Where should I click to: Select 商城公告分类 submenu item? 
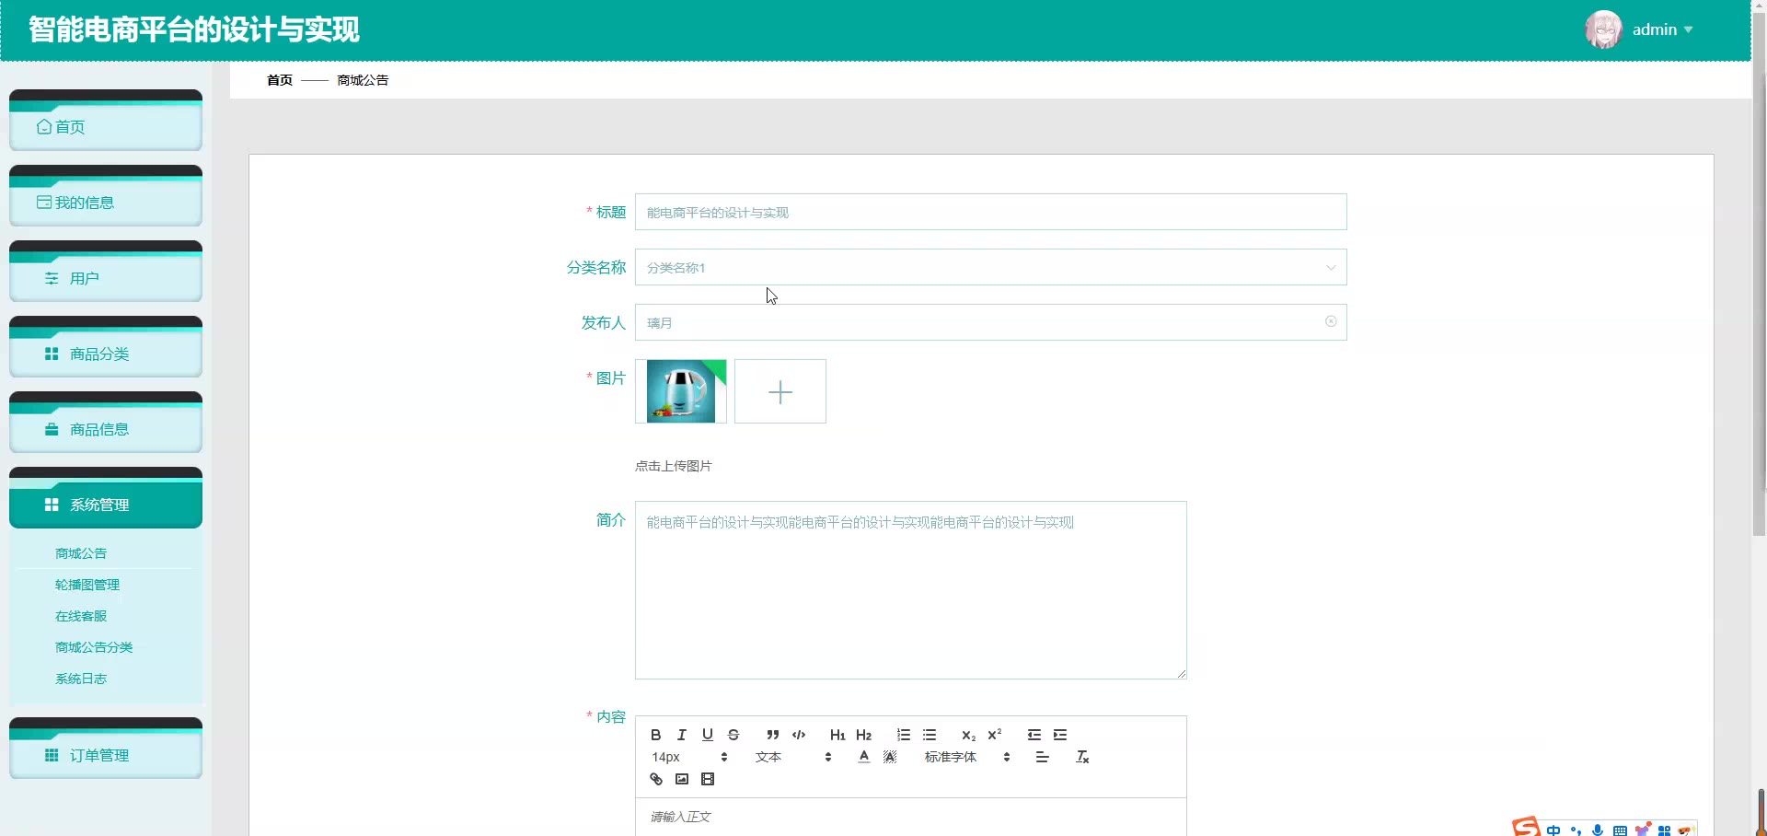tap(94, 647)
